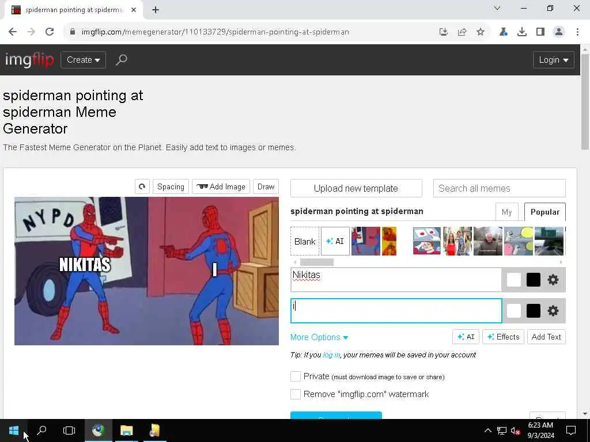The height and width of the screenshot is (442, 590).
Task: Select the Bernie Sanders template thumbnail
Action: (x=487, y=241)
